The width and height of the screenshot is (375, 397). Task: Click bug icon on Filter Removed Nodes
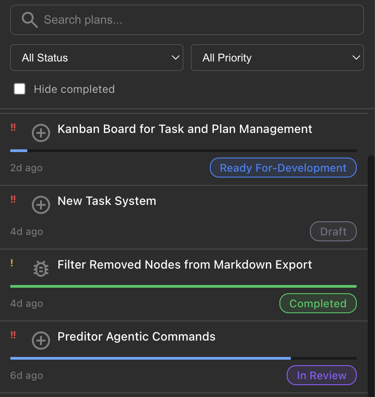coord(41,269)
